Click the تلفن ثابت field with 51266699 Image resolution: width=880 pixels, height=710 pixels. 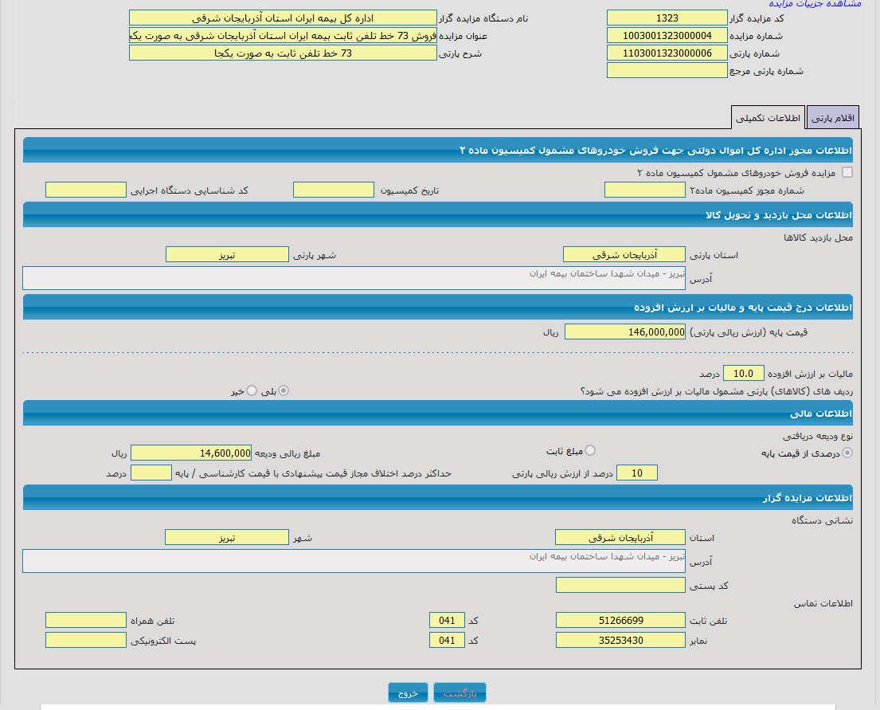[x=620, y=620]
